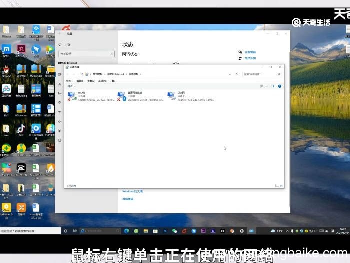
Task: Click the Settings home (主页) icon
Action: tap(60, 45)
